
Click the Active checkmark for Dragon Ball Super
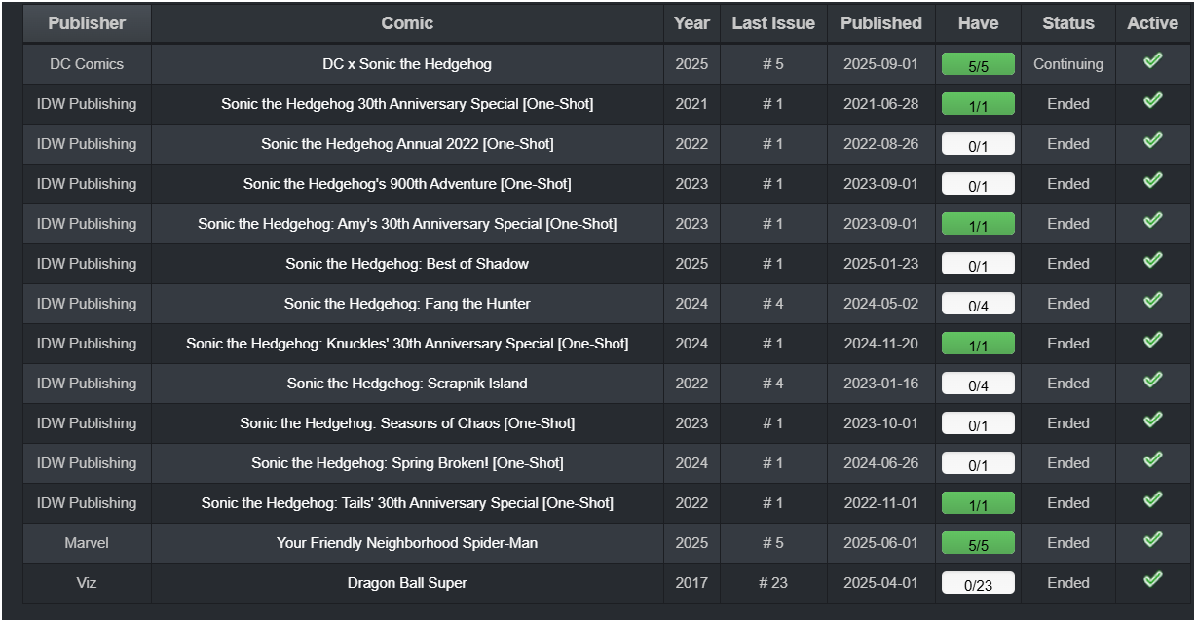coord(1152,580)
